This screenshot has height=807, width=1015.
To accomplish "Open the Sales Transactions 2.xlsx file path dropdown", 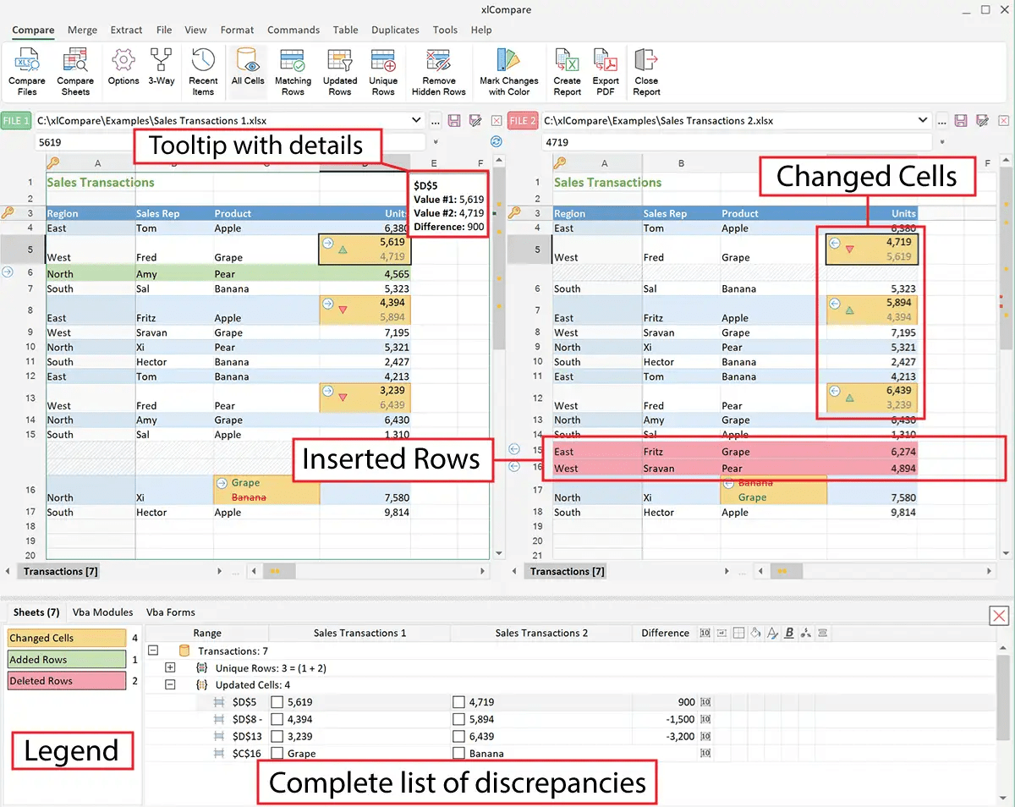I will [922, 120].
